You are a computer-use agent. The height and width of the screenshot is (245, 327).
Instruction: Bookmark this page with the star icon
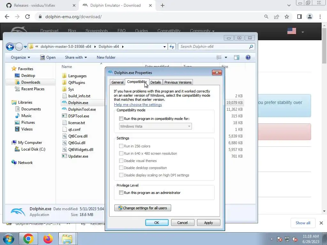point(287,17)
